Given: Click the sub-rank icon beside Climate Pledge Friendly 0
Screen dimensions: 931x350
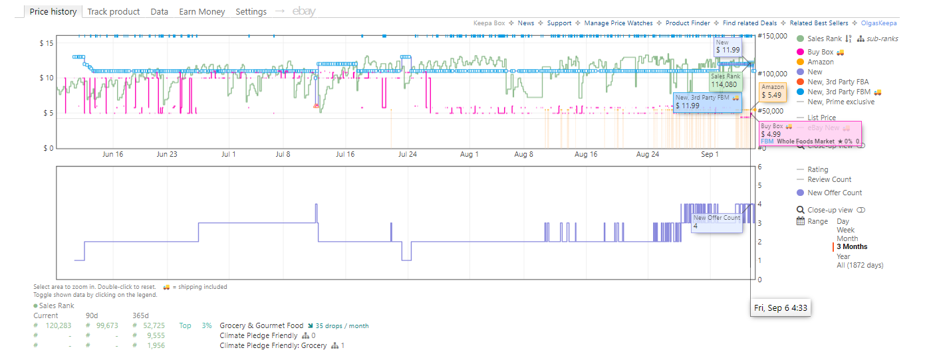Looking at the screenshot, I should (305, 335).
